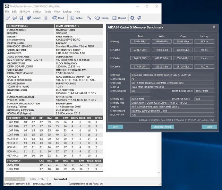Open the Backup menu
Image resolution: width=222 pixels, height=190 pixels.
(67, 11)
